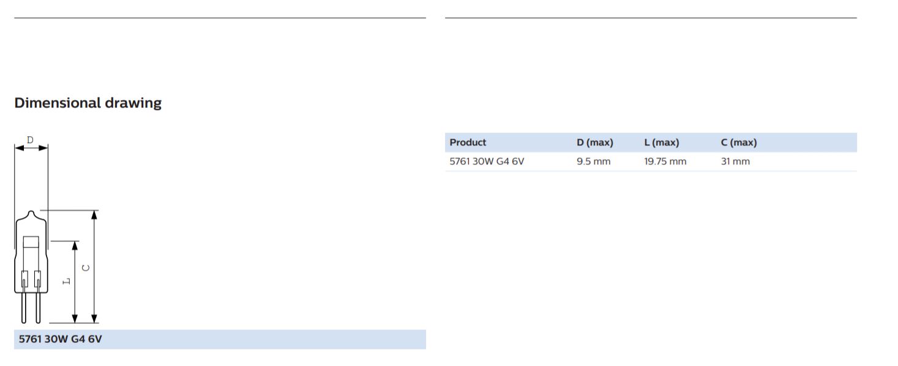Select the L (max) column header
This screenshot has height=366, width=898.
click(662, 142)
